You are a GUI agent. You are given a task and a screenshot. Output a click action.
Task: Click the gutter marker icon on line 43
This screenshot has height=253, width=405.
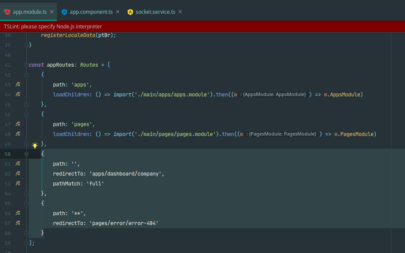coord(18,84)
